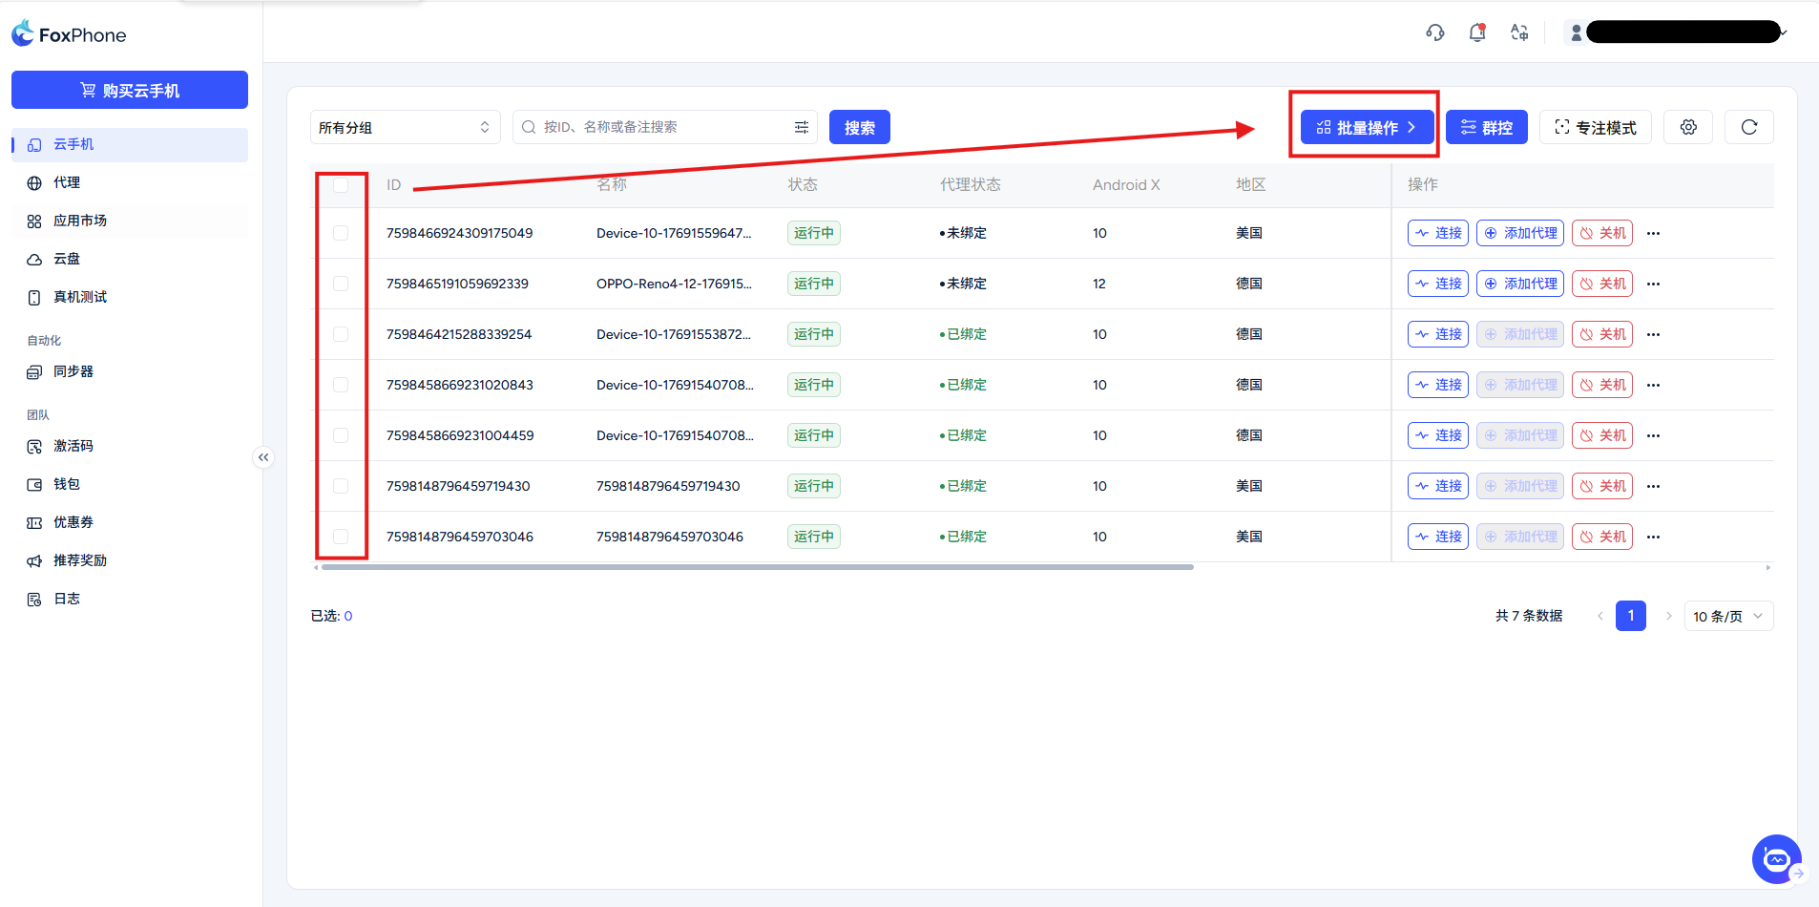Open more actions for OPPO-Reno4 device

1653,284
